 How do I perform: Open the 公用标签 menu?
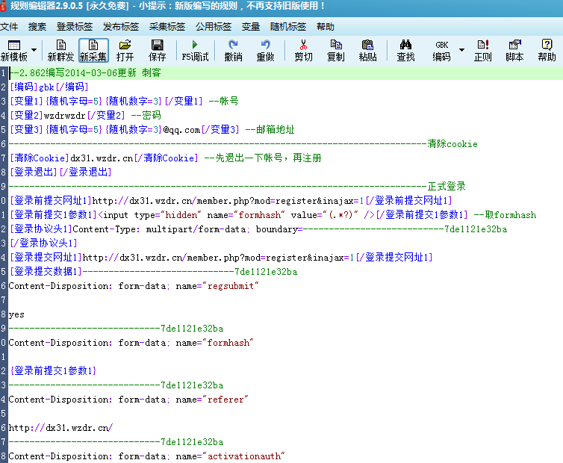(214, 27)
